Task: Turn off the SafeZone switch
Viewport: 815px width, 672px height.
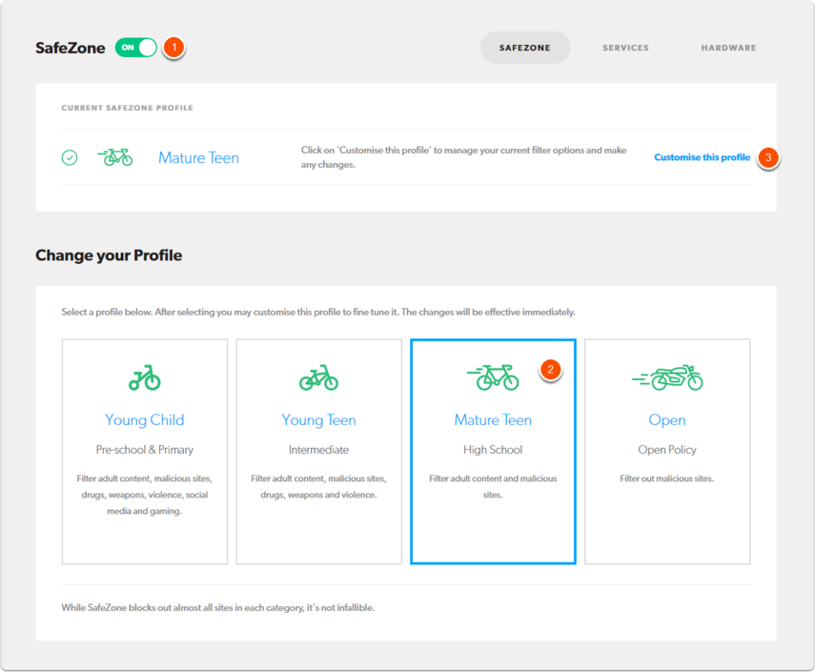Action: [135, 46]
